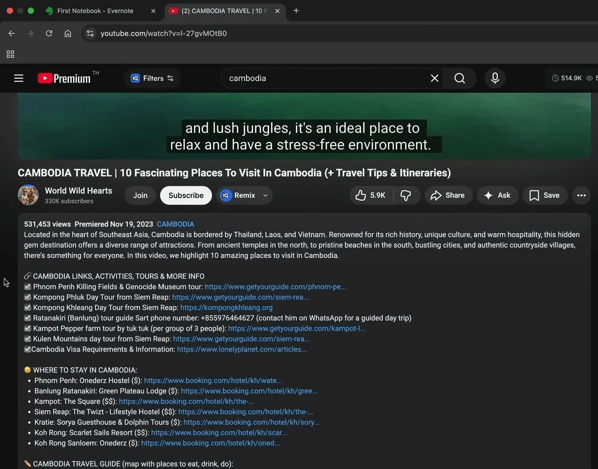Open the site information control in address bar

point(90,33)
